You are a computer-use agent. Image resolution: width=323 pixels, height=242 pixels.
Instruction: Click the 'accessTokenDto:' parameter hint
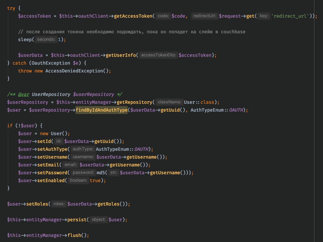pyautogui.click(x=158, y=55)
